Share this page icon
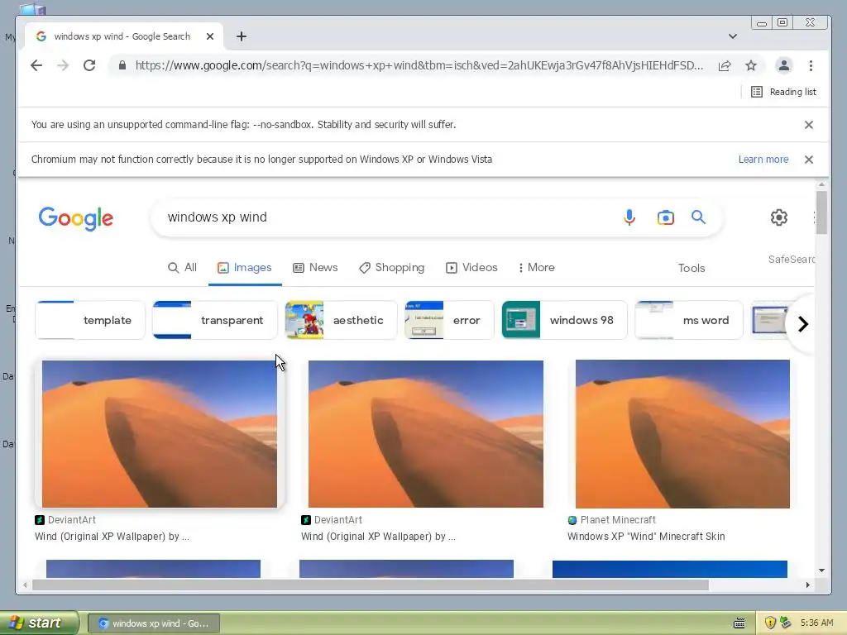 [x=725, y=65]
